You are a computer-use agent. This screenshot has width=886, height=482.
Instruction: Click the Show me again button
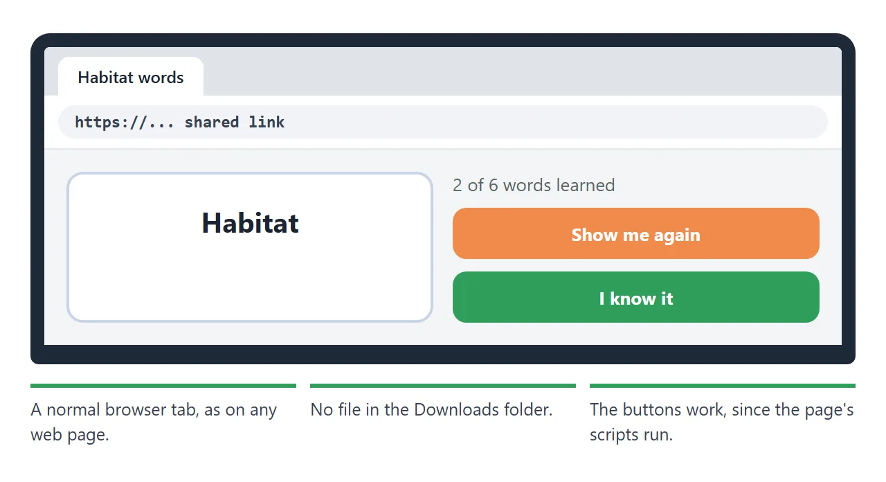tap(636, 233)
